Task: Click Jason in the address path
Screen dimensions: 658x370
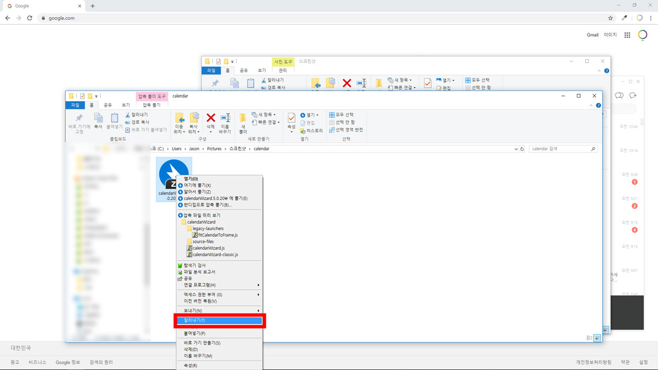Action: tap(195, 149)
